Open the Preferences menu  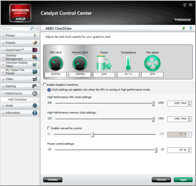point(183,20)
